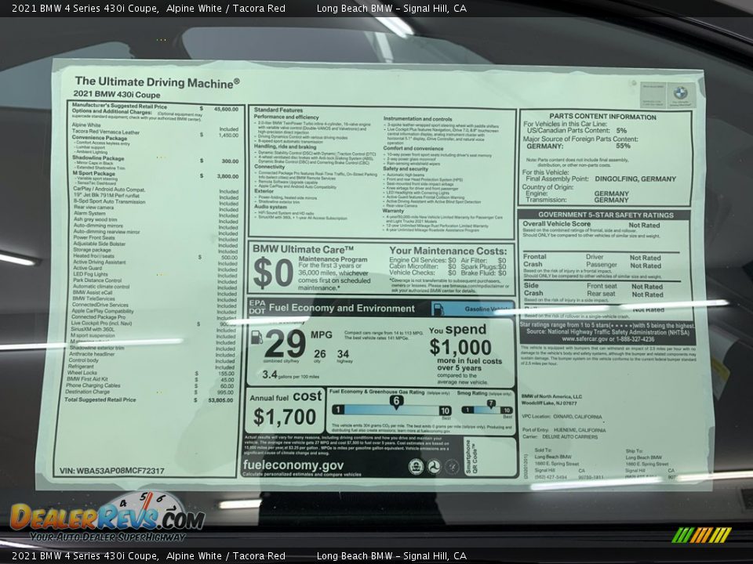Click the Manufacturer's Suggested Retail Price line
The height and width of the screenshot is (564, 753).
click(119, 106)
